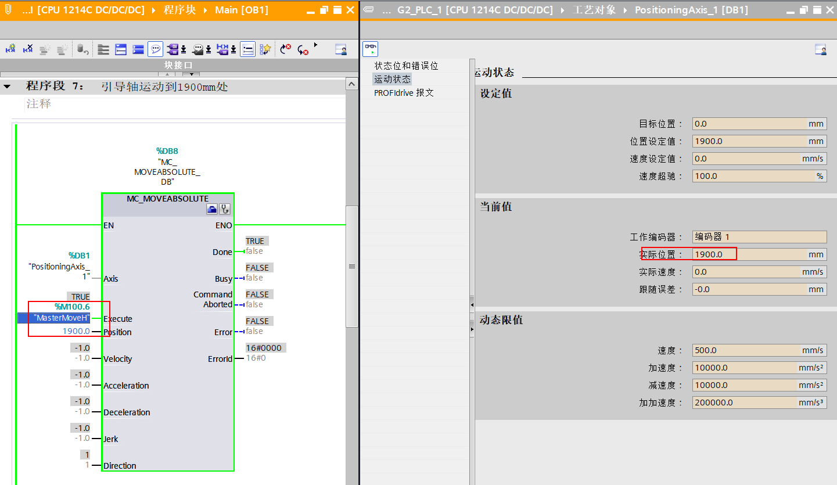This screenshot has width=837, height=485.
Task: Toggle the reset-to-start-values database icon
Action: pyautogui.click(x=82, y=49)
